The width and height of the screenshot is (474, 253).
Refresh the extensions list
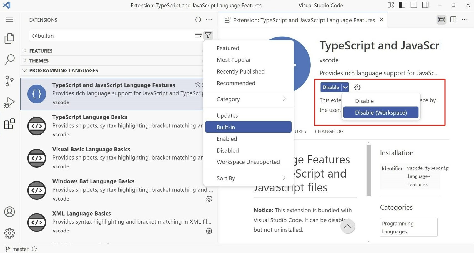tap(198, 20)
